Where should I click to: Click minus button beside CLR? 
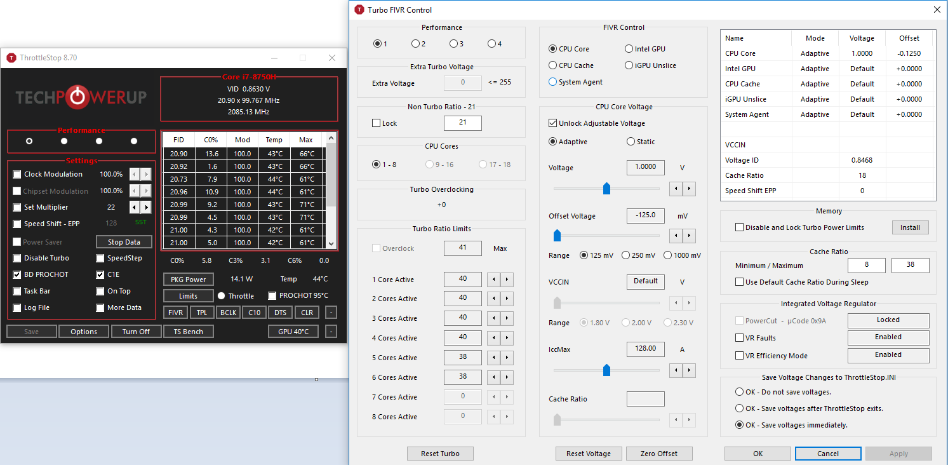(331, 313)
